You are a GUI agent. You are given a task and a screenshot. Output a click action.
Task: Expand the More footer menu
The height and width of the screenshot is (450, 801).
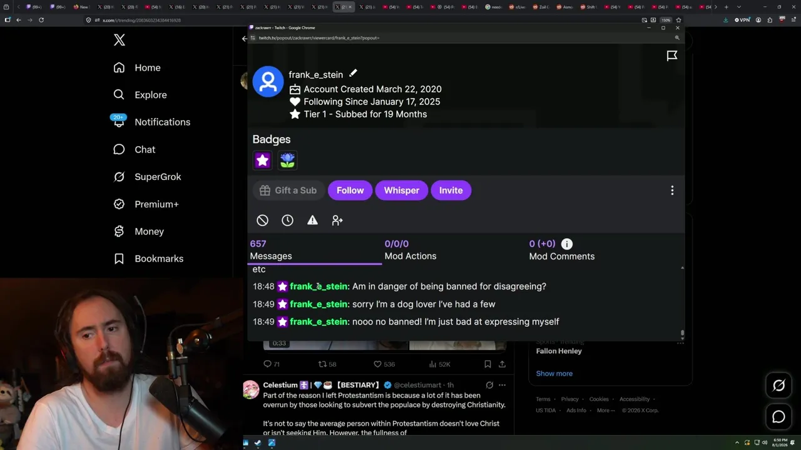click(x=605, y=411)
